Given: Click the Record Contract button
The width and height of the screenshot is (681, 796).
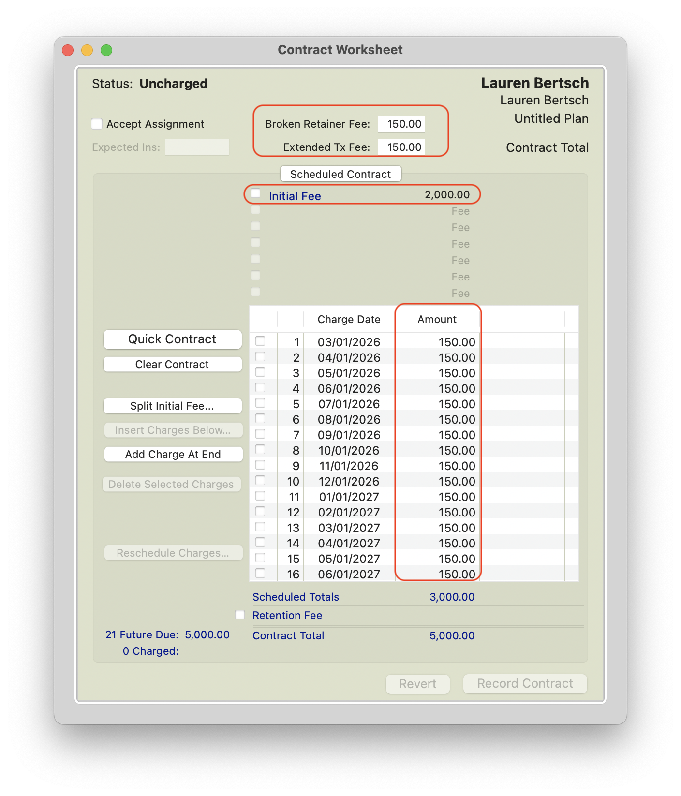Looking at the screenshot, I should [525, 683].
